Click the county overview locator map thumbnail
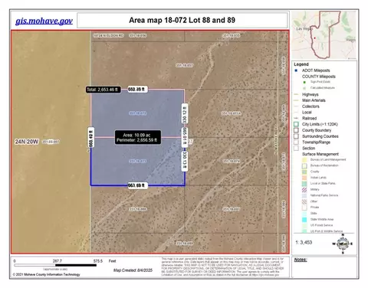Screen dimensions: 368x288 (x=324, y=34)
